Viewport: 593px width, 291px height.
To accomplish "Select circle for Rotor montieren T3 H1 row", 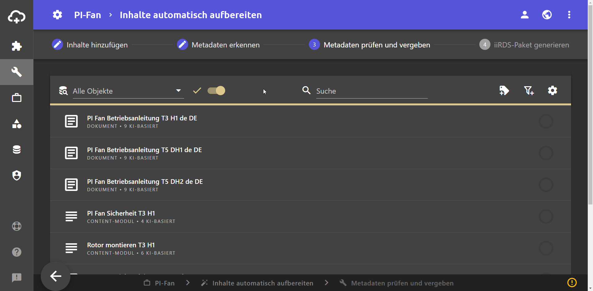I will click(546, 248).
